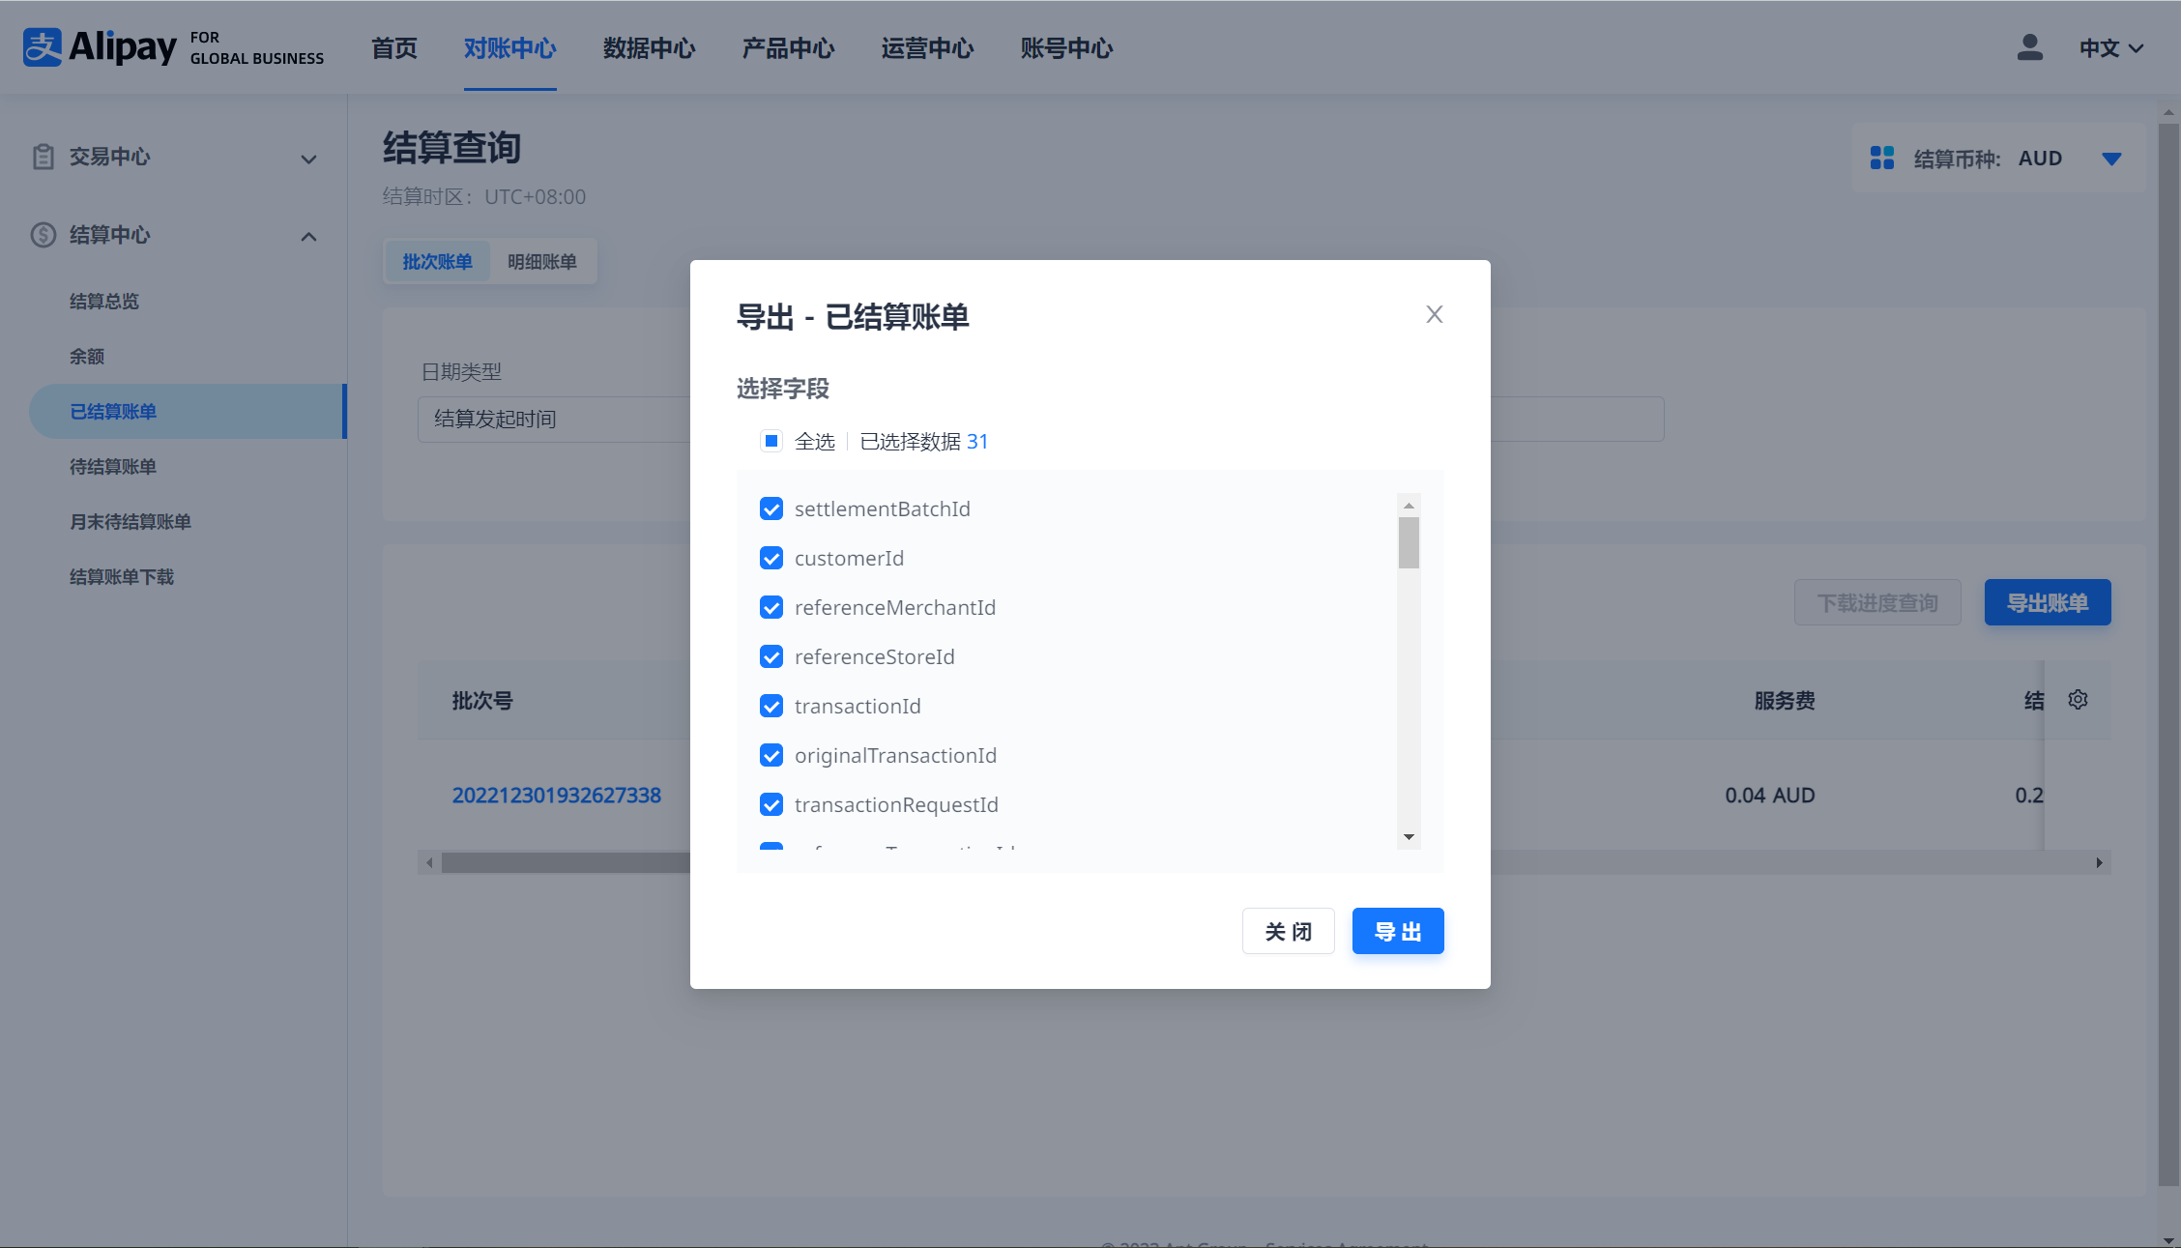Click the table column settings gear icon
This screenshot has height=1248, width=2181.
[2078, 700]
